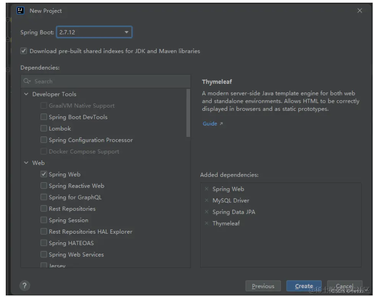Open the Thymeleaf Guide link

210,123
